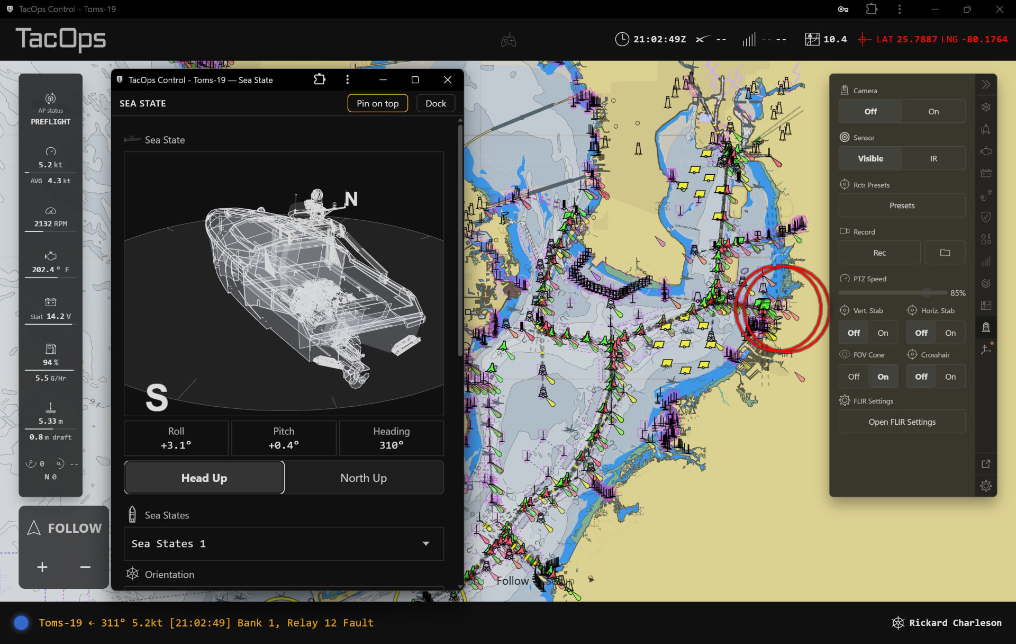Zoom out with the minus button
The width and height of the screenshot is (1016, 644).
(85, 567)
